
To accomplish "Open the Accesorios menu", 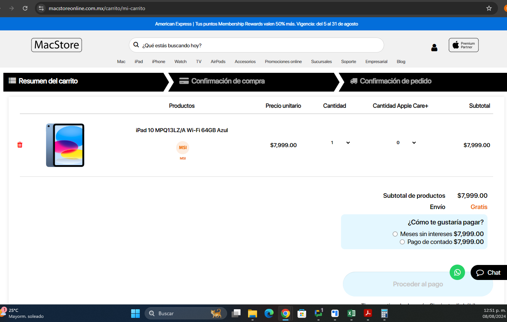I will (x=245, y=62).
